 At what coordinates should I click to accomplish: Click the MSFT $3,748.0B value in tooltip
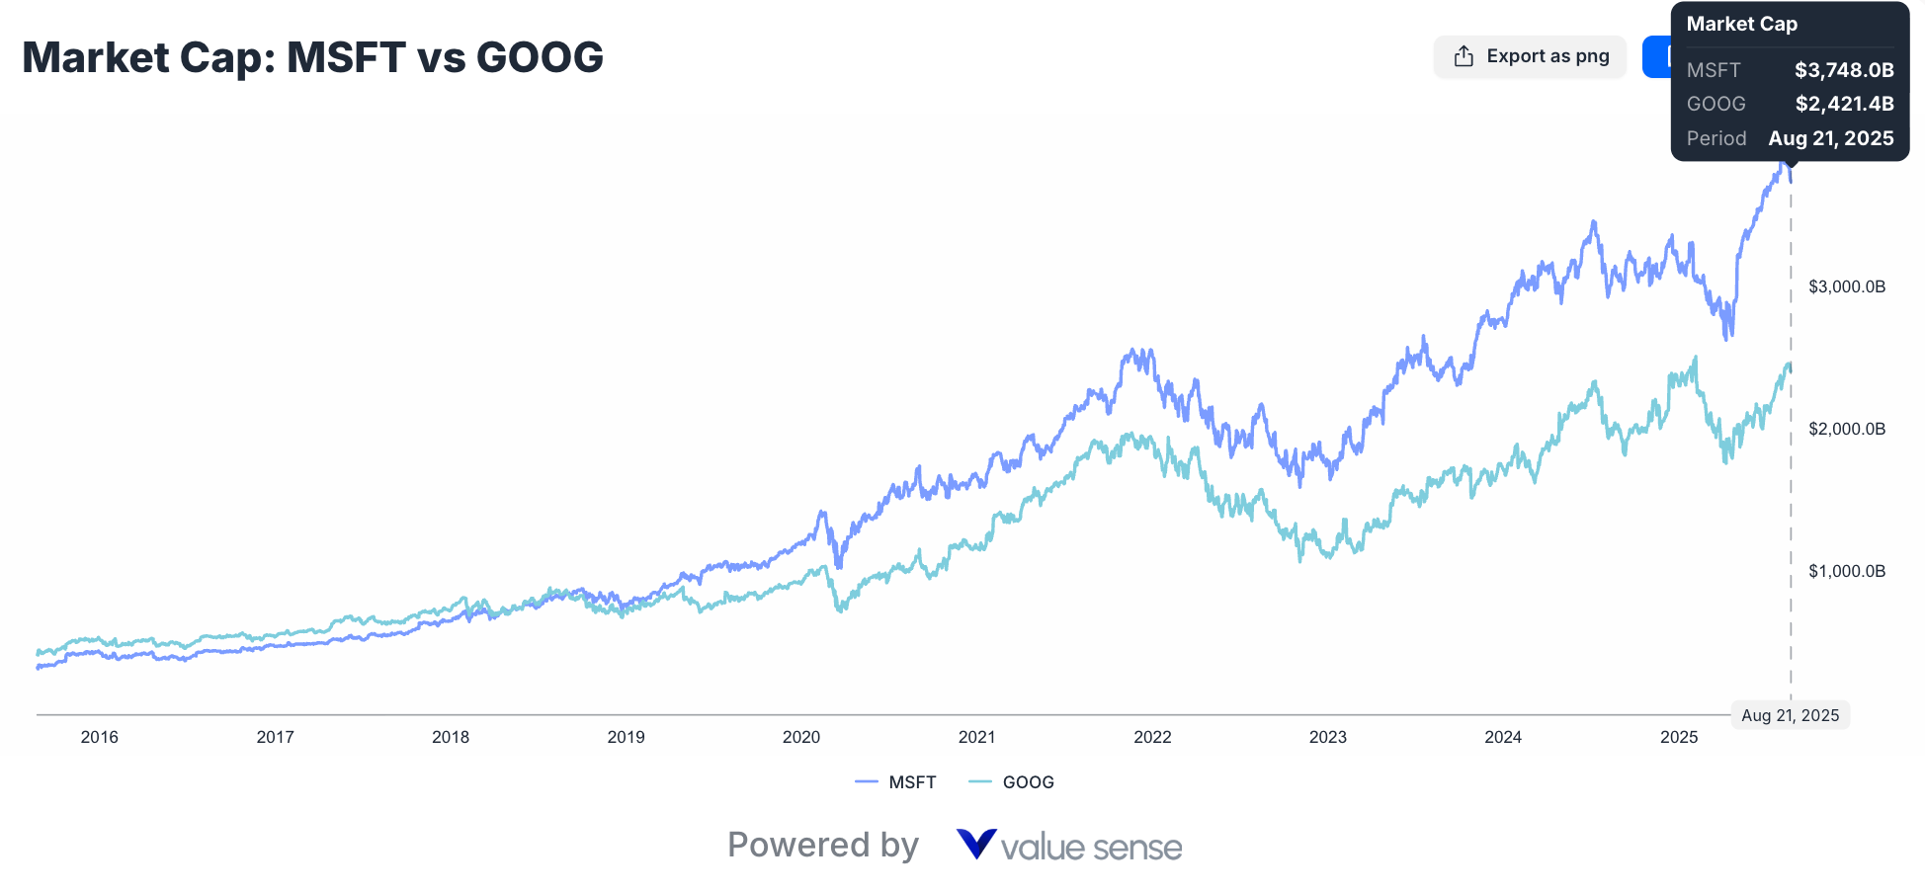tap(1844, 70)
